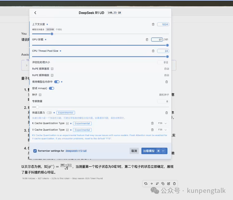Viewport: 233px width, 200px height.
Task: Reset V Cache Quantization trash icon
Action: [x=152, y=130]
